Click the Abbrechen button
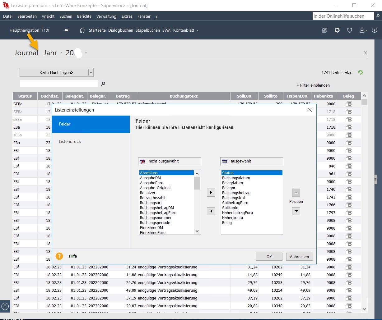This screenshot has height=320, width=382. 299,257
